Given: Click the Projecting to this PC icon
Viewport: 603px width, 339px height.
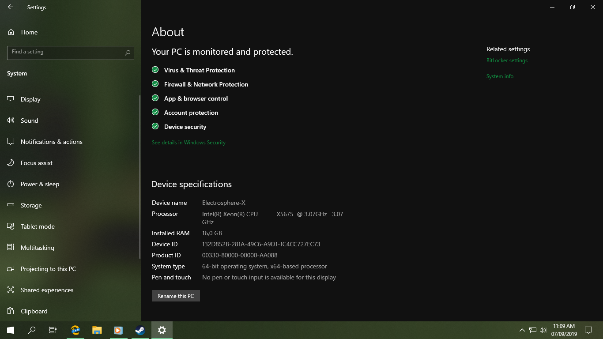Looking at the screenshot, I should point(11,269).
